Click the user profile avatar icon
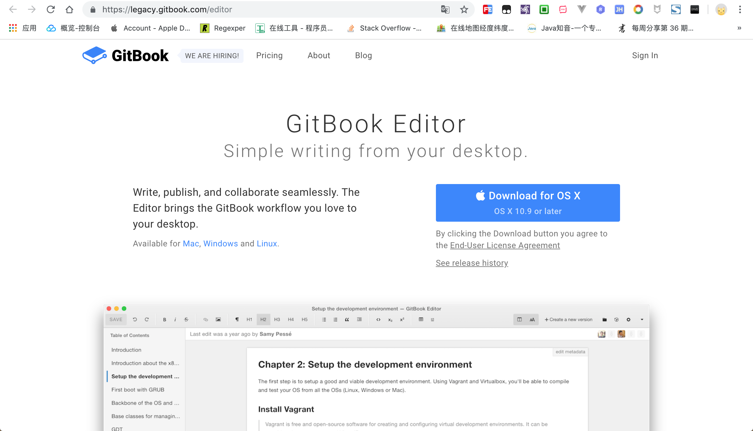Image resolution: width=753 pixels, height=431 pixels. [721, 9]
